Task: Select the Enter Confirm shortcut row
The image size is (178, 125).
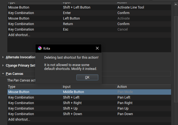Action: point(67,13)
